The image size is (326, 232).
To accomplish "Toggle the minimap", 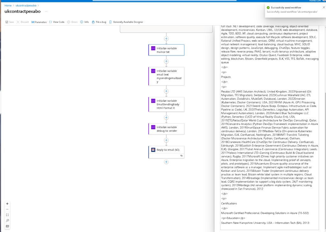I will [7, 226].
